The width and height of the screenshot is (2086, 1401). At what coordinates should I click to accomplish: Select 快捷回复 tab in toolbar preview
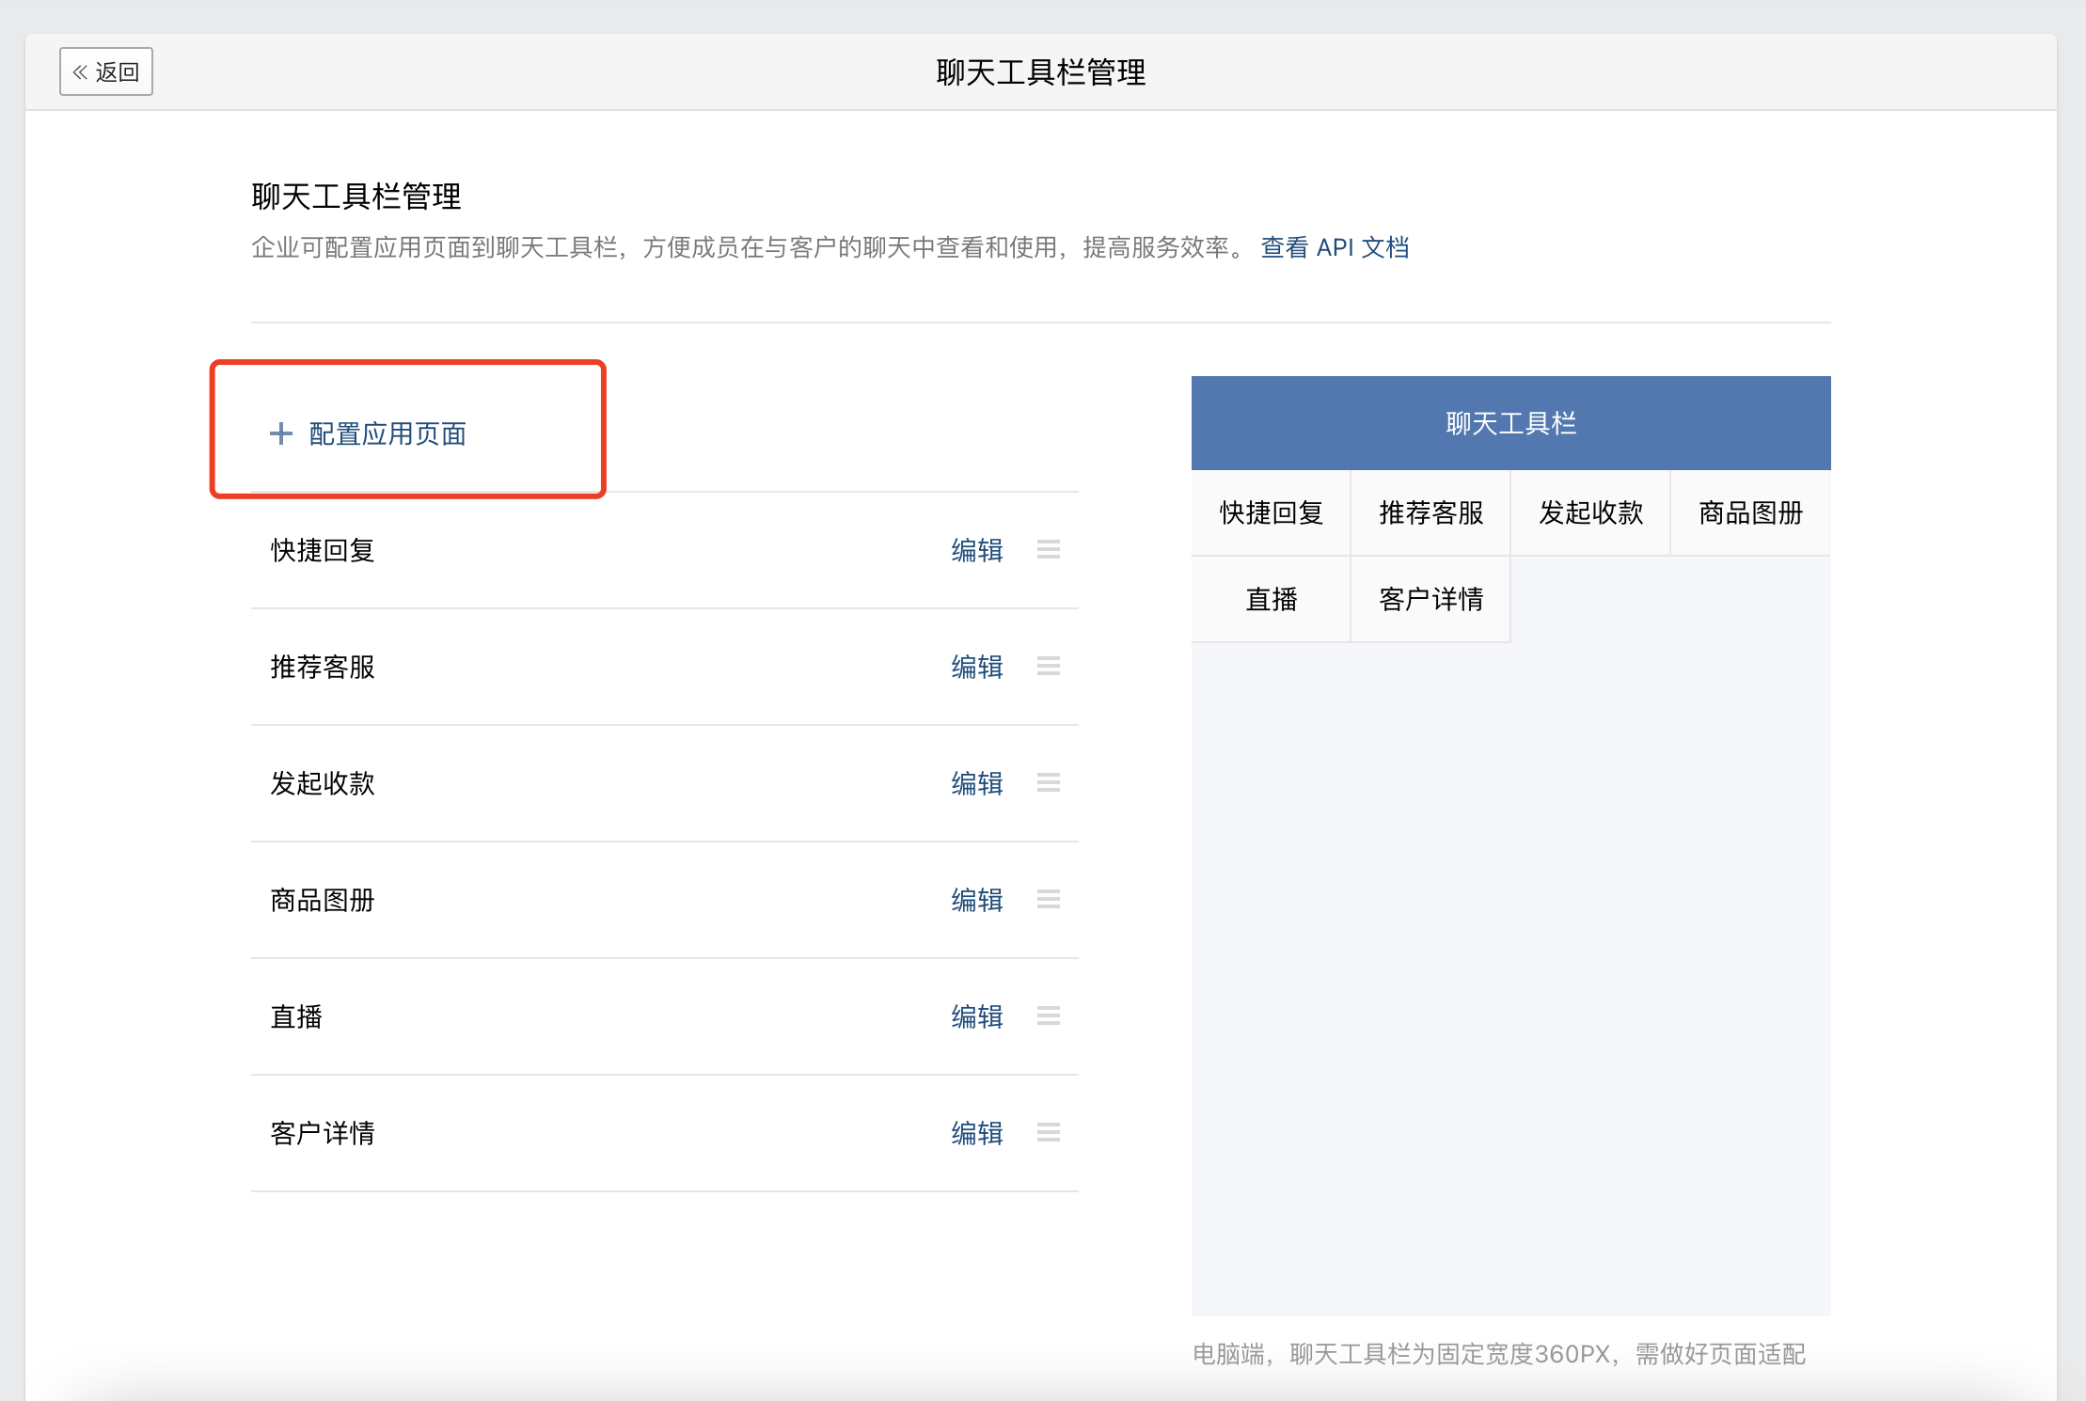click(1271, 512)
